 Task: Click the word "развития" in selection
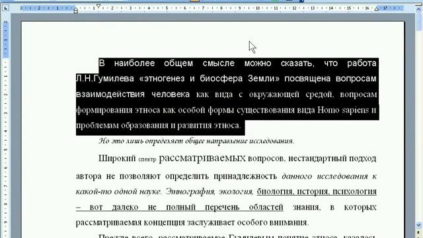[x=194, y=126]
